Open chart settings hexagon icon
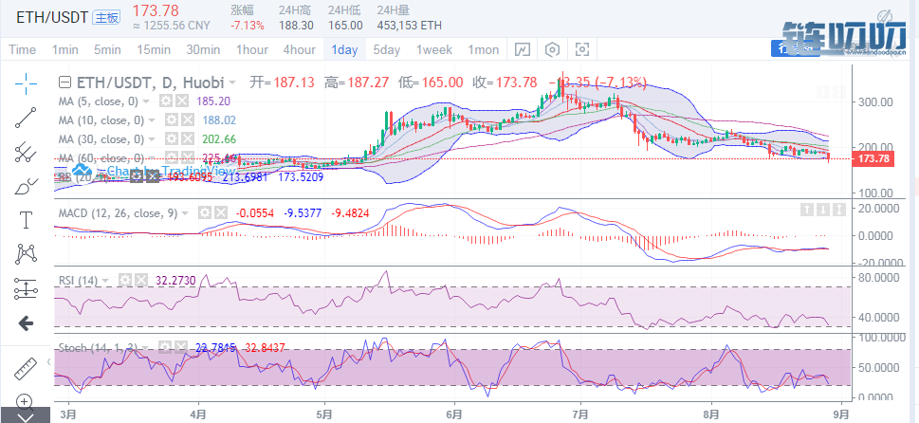Image resolution: width=919 pixels, height=423 pixels. [552, 50]
